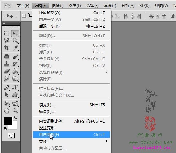This screenshot has width=176, height=153.
Task: Select the Paint Bucket tool
Action: tap(15, 71)
